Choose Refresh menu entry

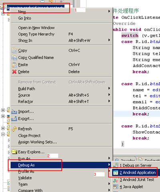click(x=61, y=129)
